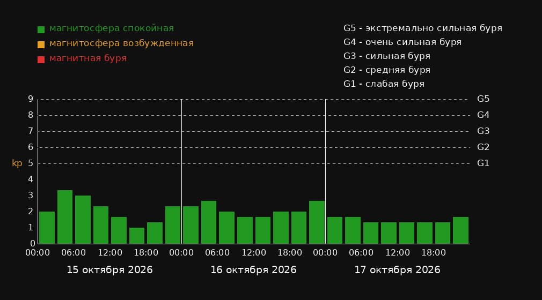Select the 'магнитосфера спокойная' legend label
542x300 pixels.
112,28
